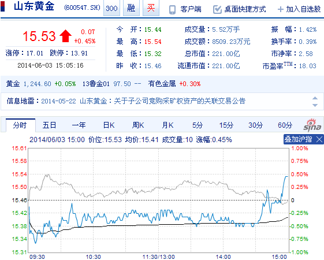Click the news ticker up arrow
Image resolution: width=324 pixels, height=260 pixels.
pos(315,98)
